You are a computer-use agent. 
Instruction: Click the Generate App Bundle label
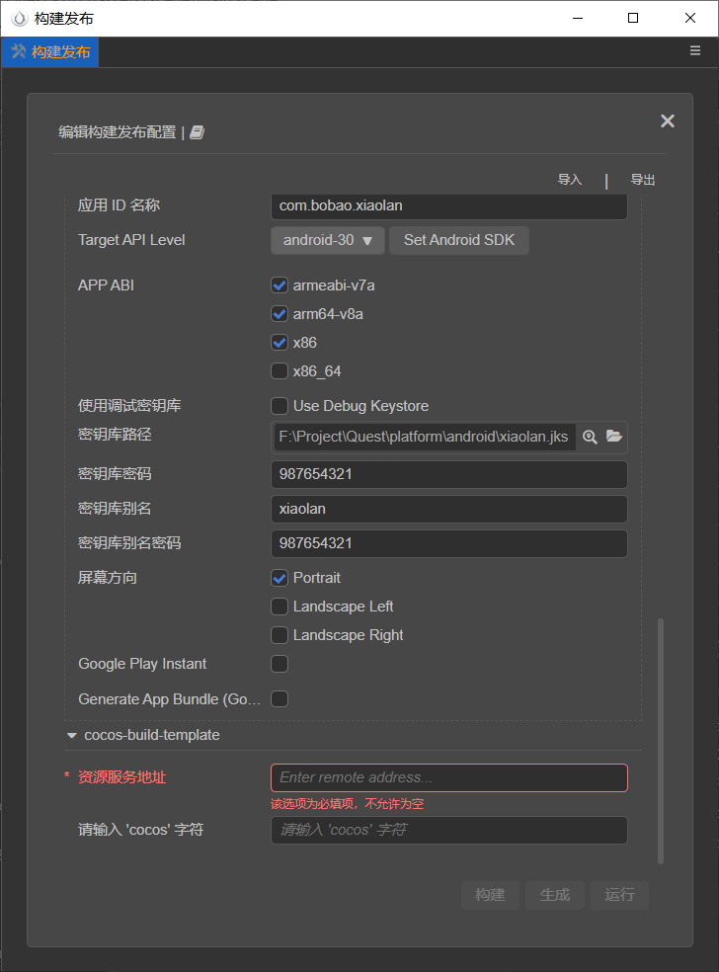[169, 699]
